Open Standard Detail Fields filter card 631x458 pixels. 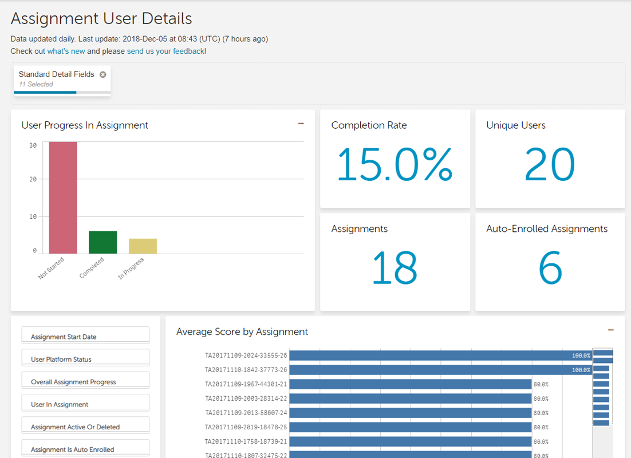click(62, 80)
